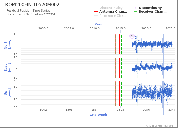Click GPS week 1042 tick label

click(43, 110)
